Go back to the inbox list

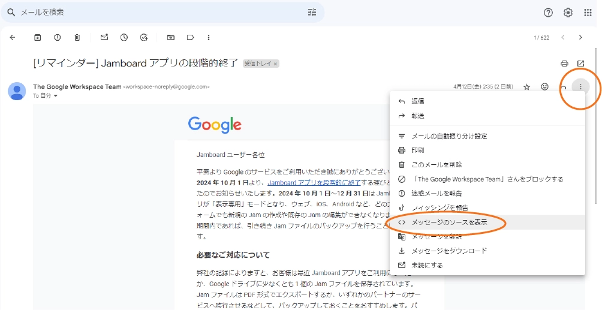(x=13, y=37)
